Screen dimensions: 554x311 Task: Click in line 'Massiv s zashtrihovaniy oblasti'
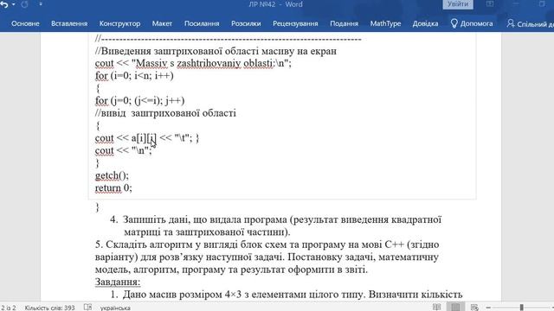[x=193, y=63]
